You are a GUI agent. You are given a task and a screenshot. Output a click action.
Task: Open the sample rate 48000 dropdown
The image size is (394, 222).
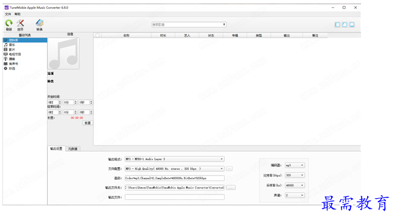pos(295,186)
